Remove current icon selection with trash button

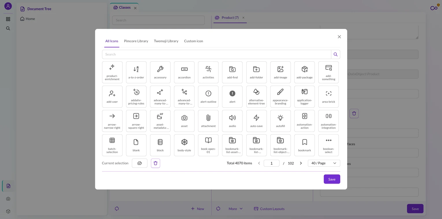[x=156, y=163]
